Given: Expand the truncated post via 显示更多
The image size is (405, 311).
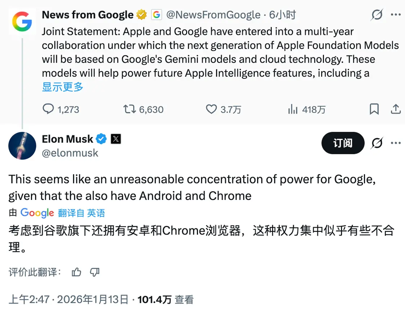Looking at the screenshot, I should [x=62, y=87].
